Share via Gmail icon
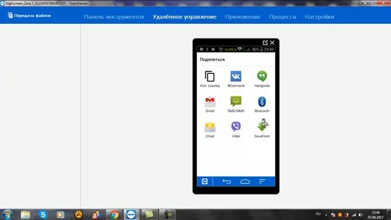The height and width of the screenshot is (220, 391). [x=210, y=102]
